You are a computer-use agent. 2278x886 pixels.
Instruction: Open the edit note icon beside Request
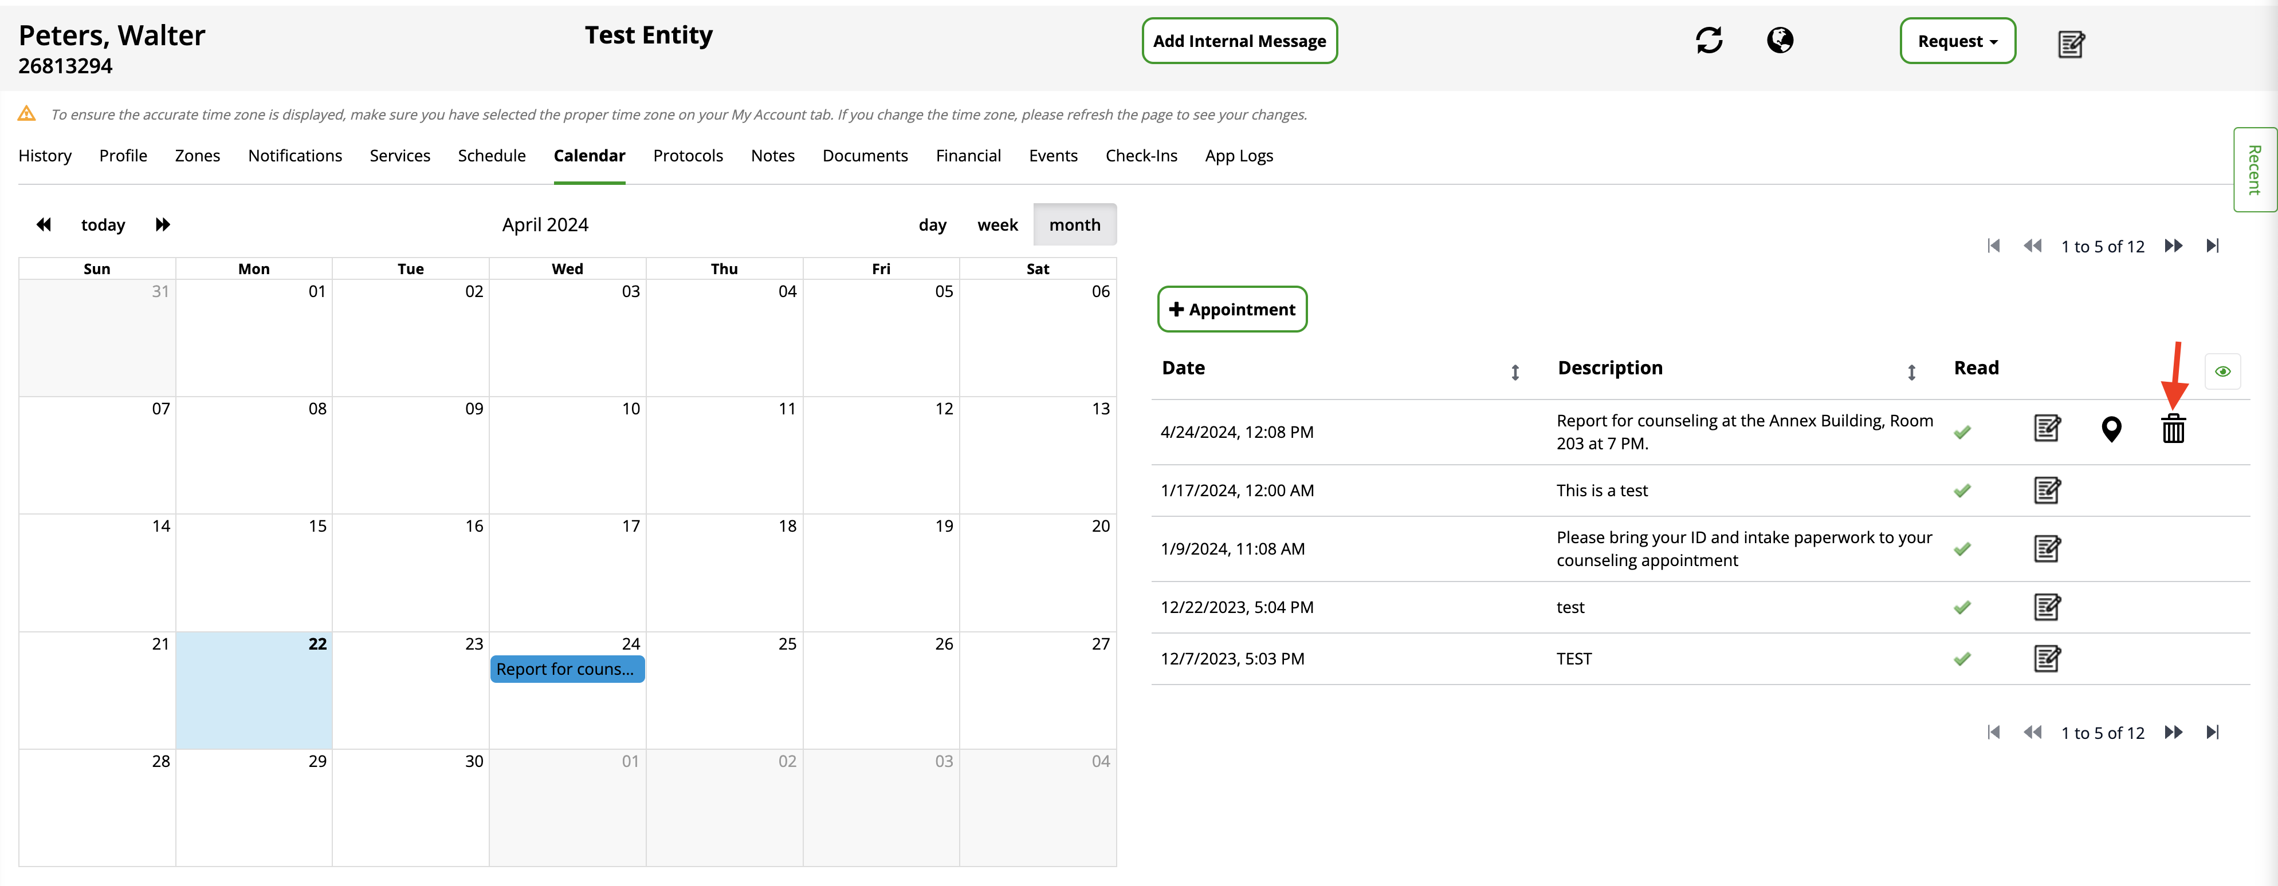tap(2070, 44)
